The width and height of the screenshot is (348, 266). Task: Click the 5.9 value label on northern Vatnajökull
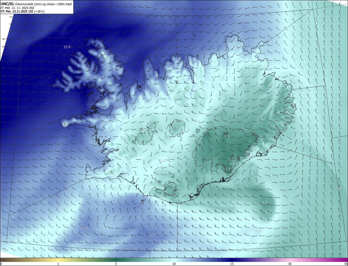pyautogui.click(x=227, y=136)
